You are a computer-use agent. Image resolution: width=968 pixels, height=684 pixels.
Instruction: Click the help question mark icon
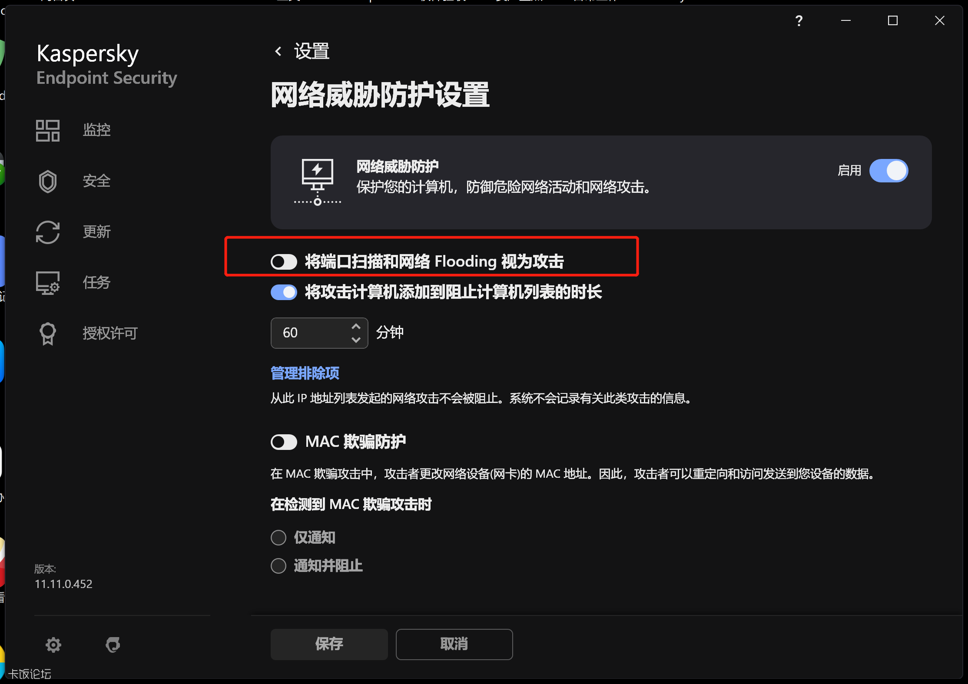click(799, 20)
